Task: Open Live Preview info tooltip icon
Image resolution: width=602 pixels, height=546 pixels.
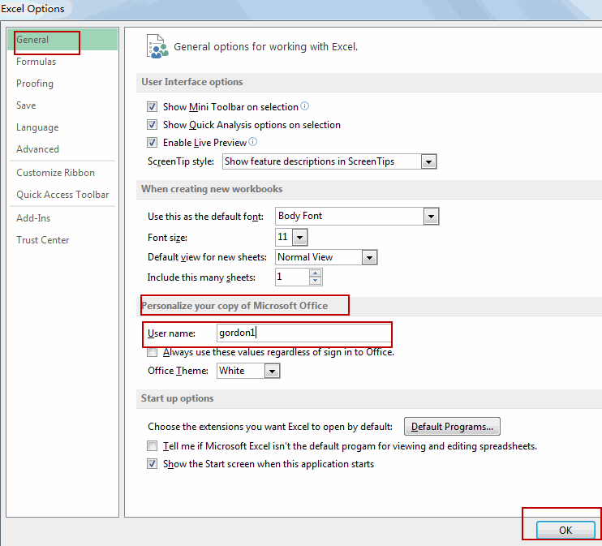Action: [252, 142]
